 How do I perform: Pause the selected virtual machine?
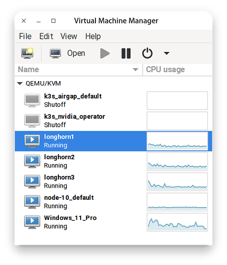click(x=126, y=54)
